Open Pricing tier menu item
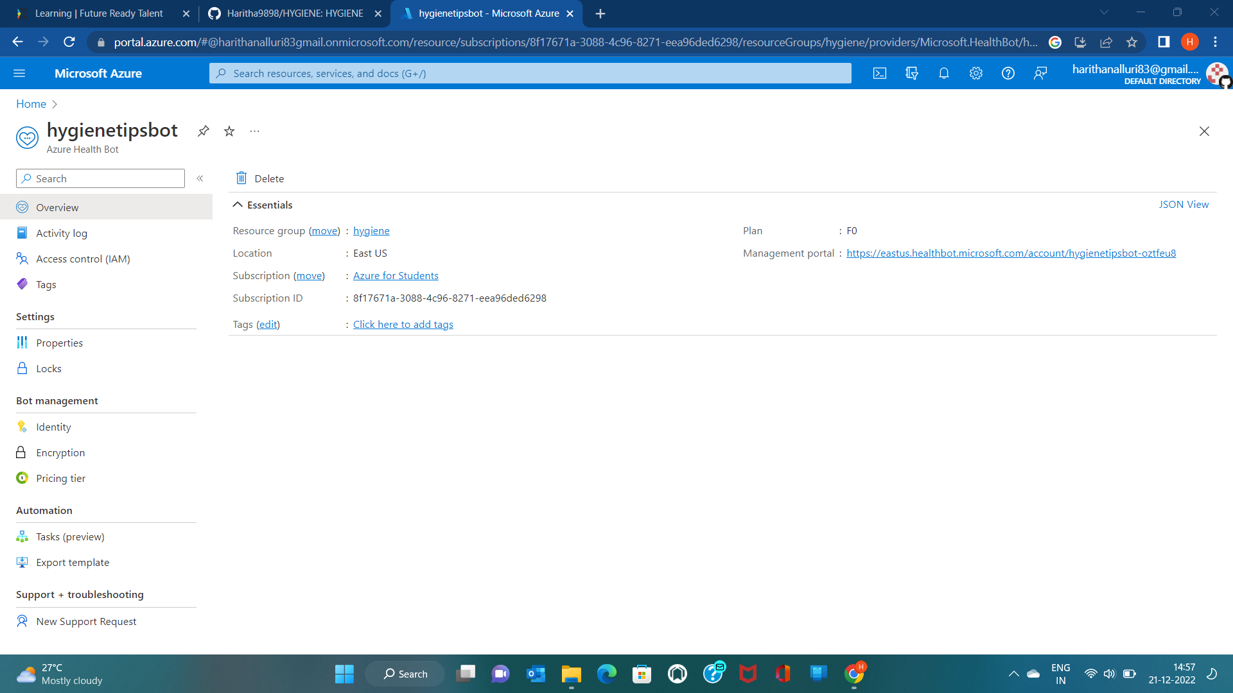 tap(60, 479)
